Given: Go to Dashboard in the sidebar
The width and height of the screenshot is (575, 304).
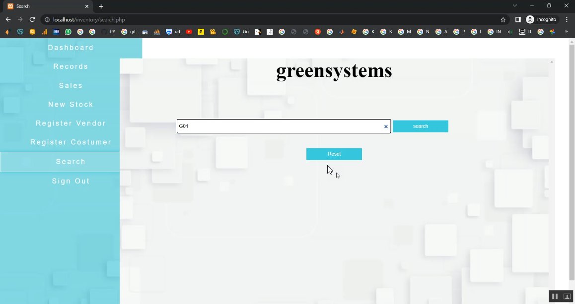Looking at the screenshot, I should click(x=71, y=48).
